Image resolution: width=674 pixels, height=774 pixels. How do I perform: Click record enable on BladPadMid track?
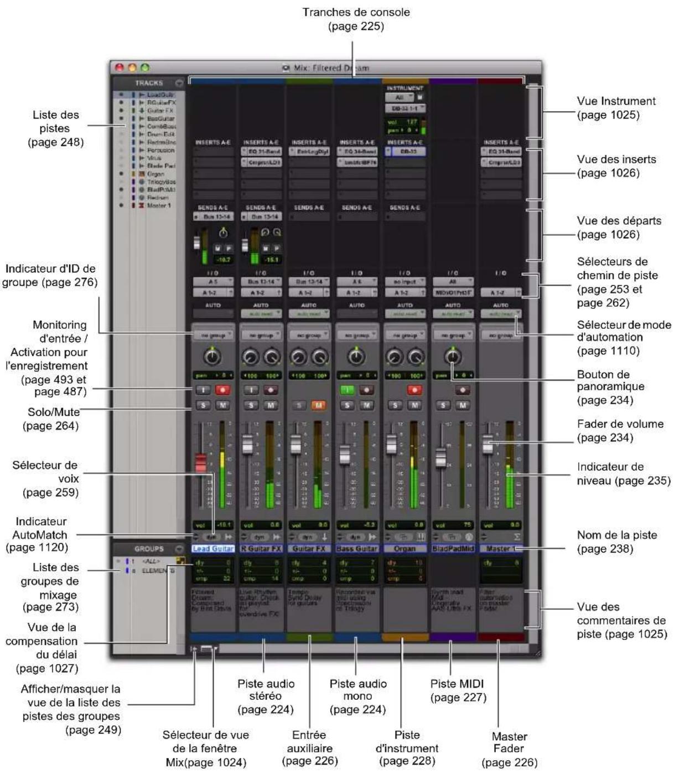463,390
